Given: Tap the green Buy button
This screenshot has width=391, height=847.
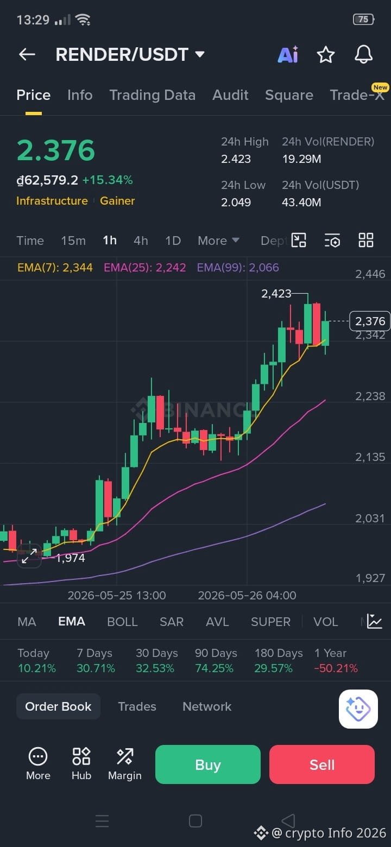Looking at the screenshot, I should pyautogui.click(x=208, y=764).
